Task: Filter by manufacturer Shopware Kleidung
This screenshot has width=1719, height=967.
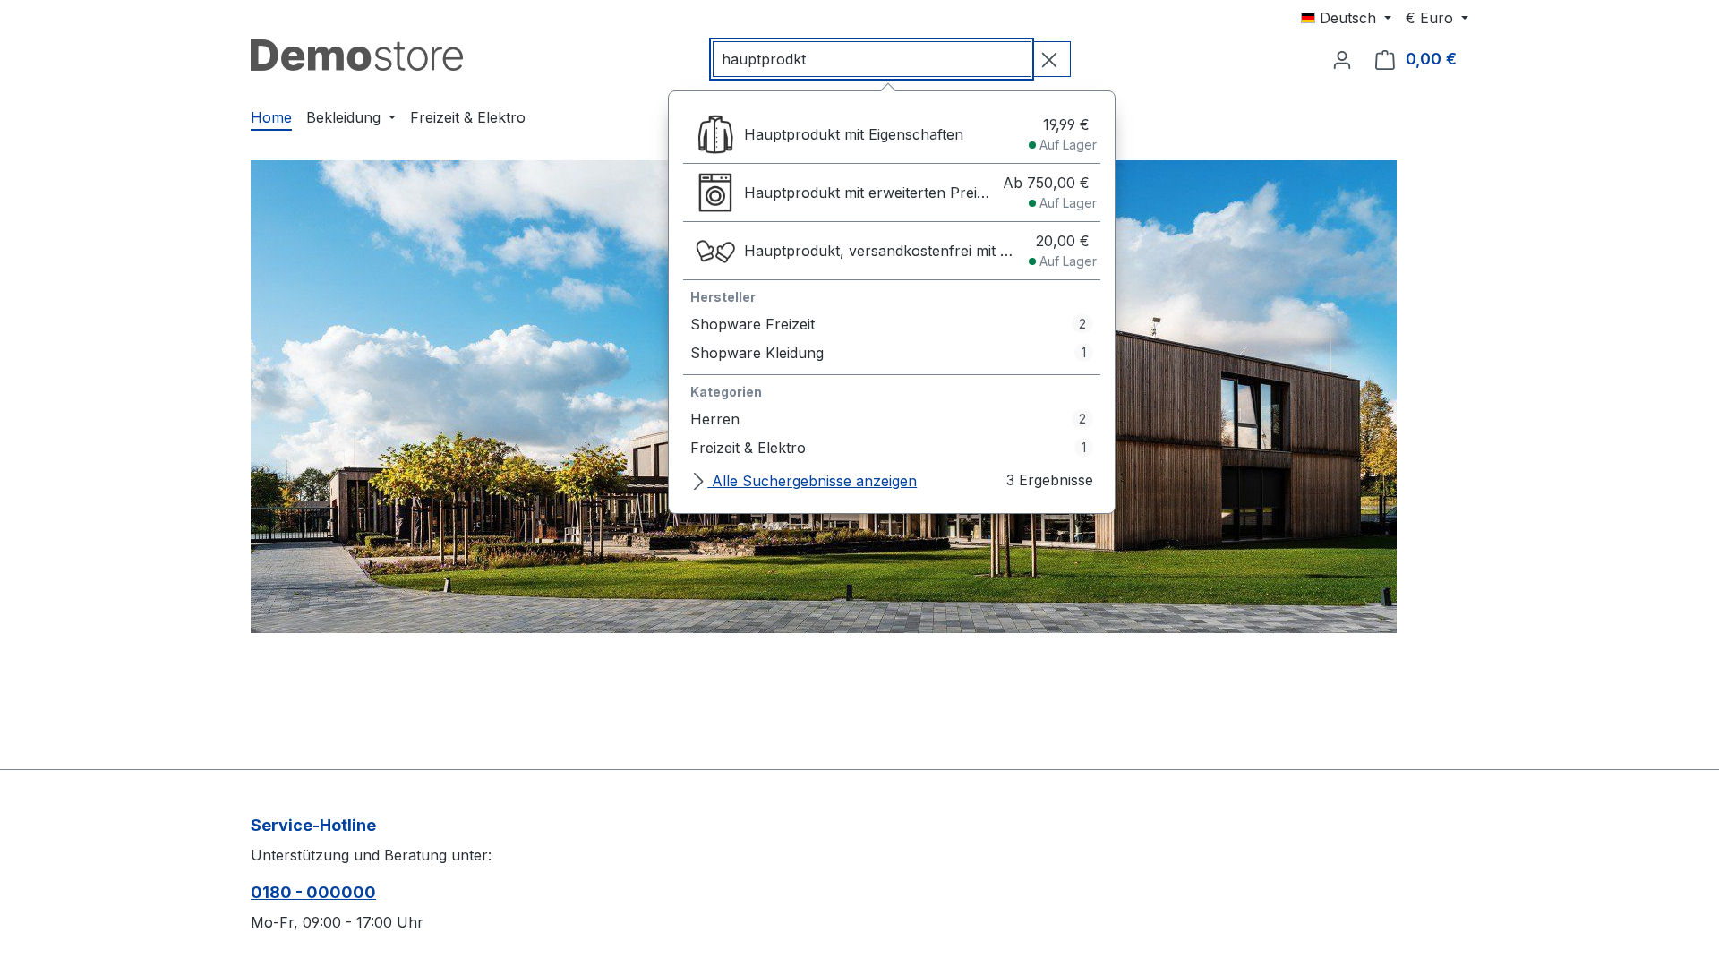Action: pos(892,353)
